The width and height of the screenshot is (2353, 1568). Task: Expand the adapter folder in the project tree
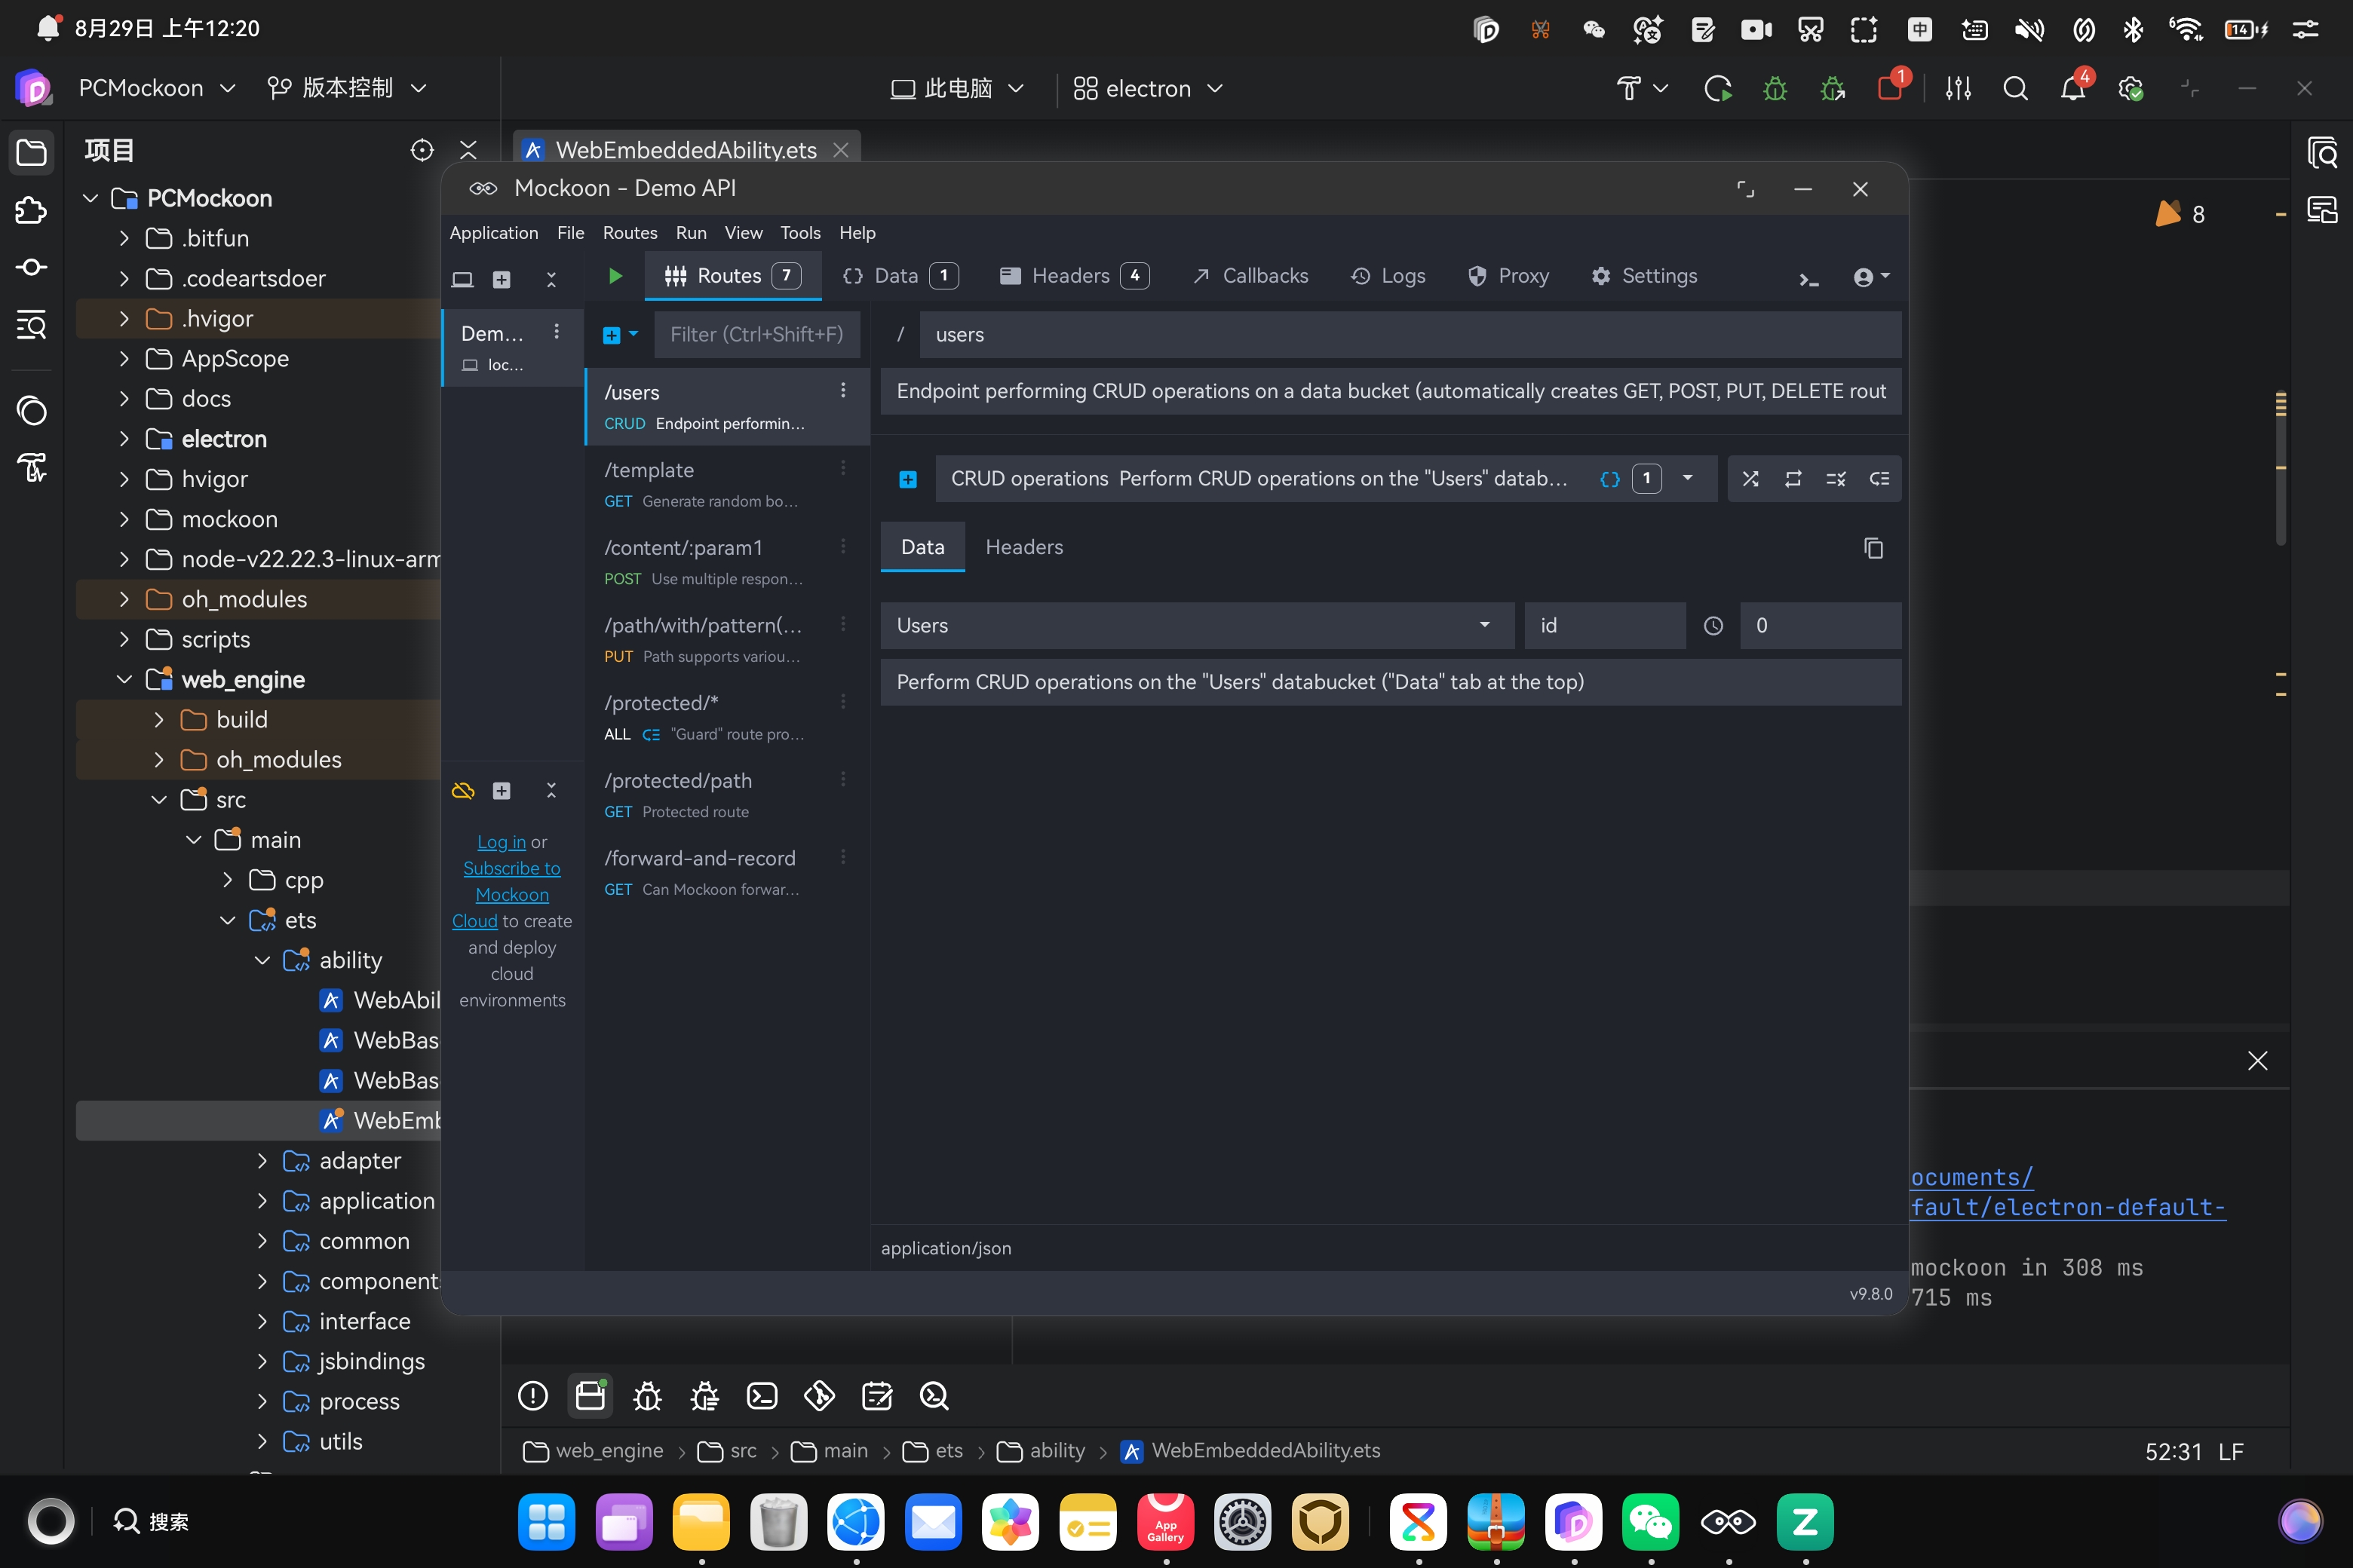click(262, 1161)
